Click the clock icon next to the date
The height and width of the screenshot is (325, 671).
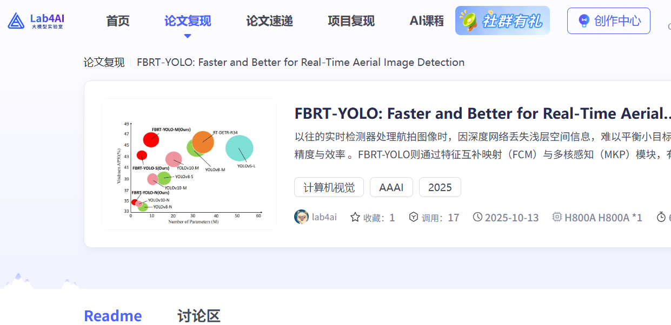tap(477, 216)
